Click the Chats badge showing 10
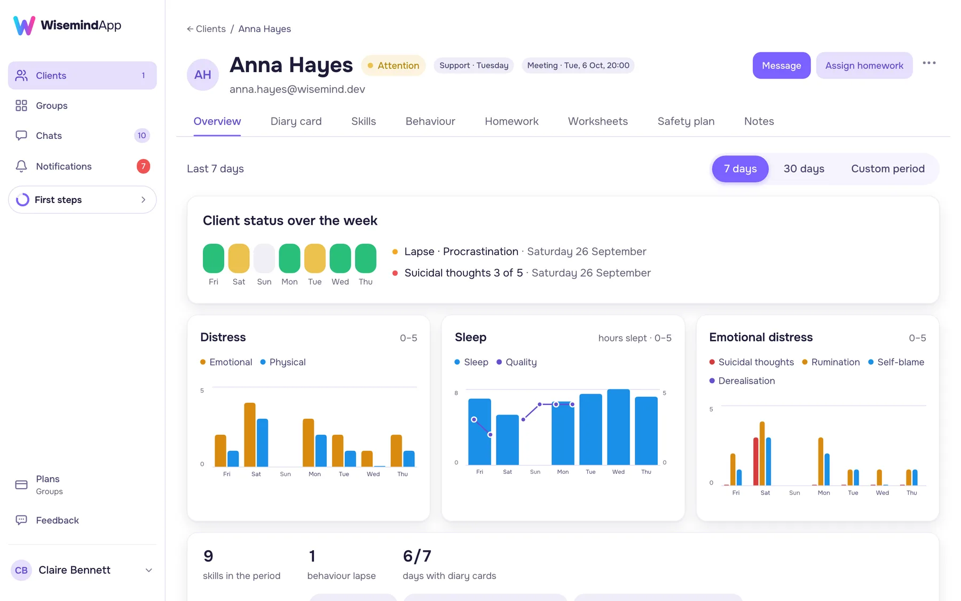Viewport: 961px width, 601px height. pyautogui.click(x=141, y=136)
